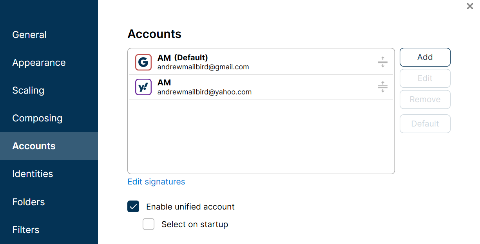The width and height of the screenshot is (480, 244).
Task: Open the Identities section
Action: 33,174
